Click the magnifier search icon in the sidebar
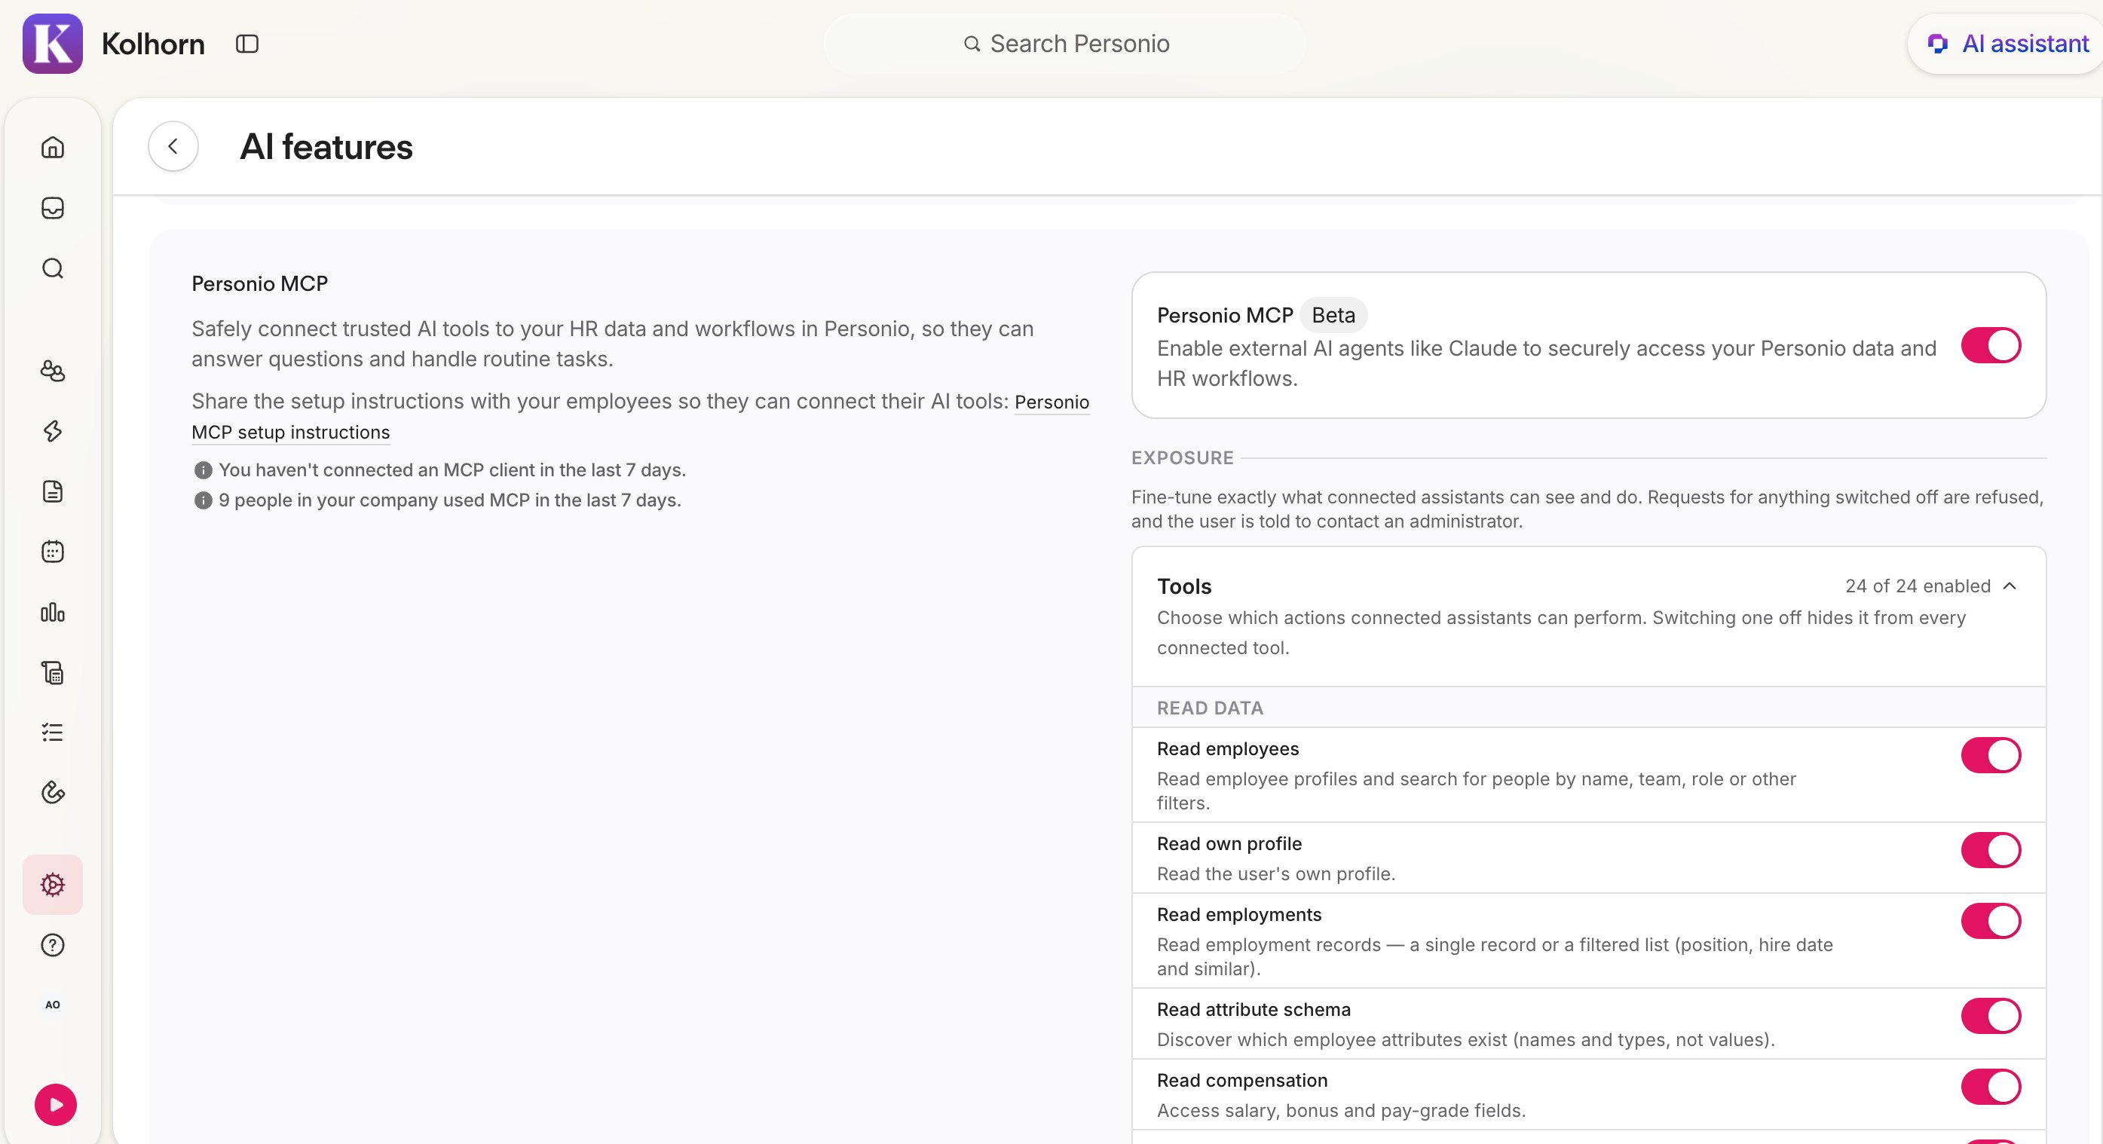Image resolution: width=2103 pixels, height=1144 pixels. point(52,268)
